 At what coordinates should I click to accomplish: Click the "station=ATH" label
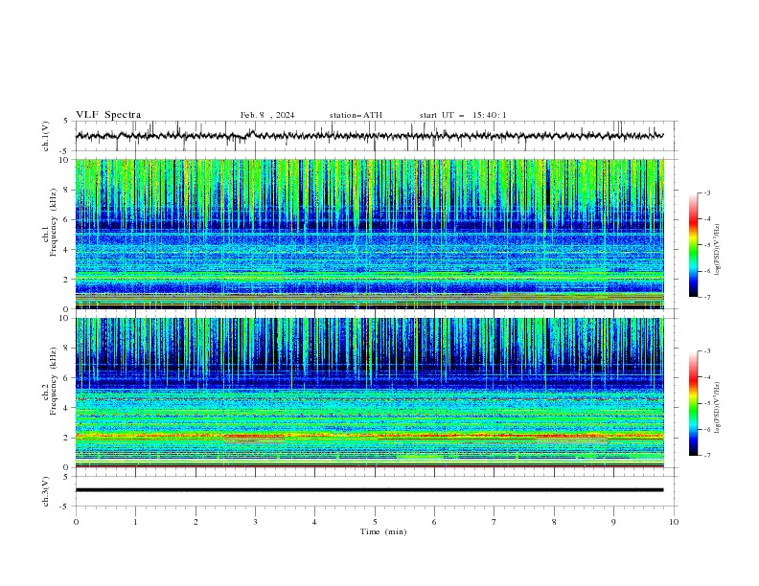coord(356,115)
